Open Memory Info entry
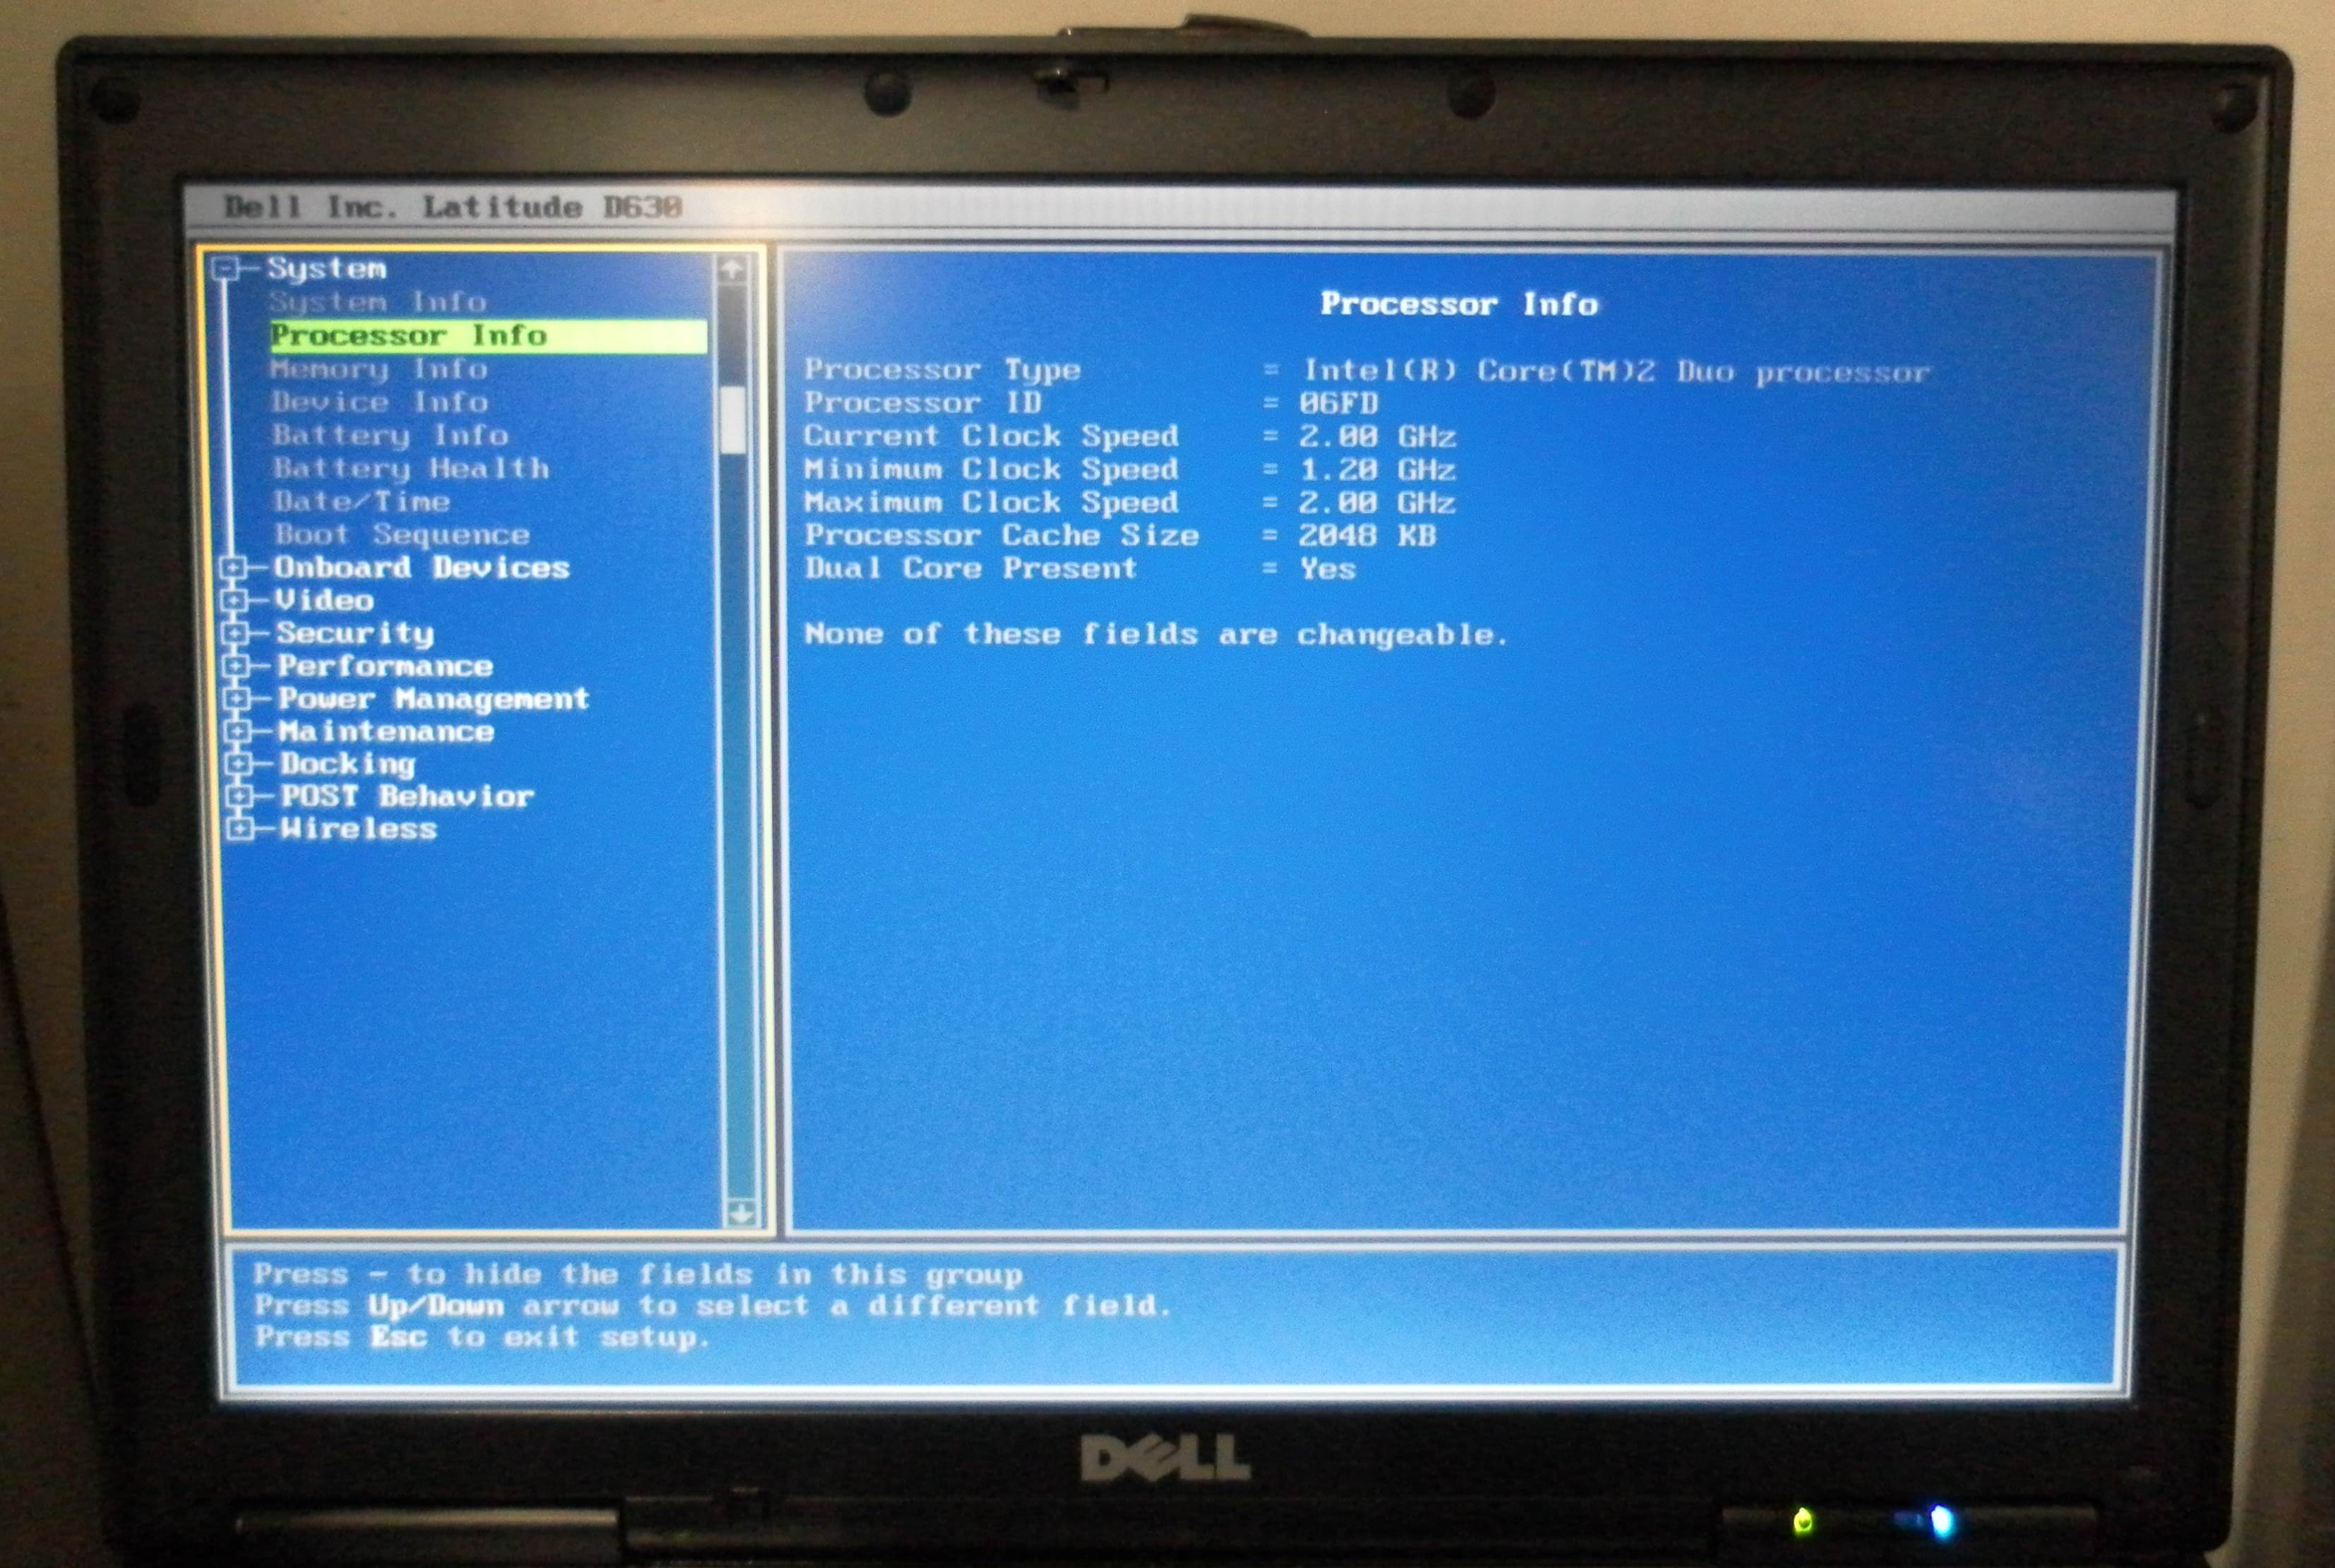Image resolution: width=2335 pixels, height=1568 pixels. click(379, 369)
